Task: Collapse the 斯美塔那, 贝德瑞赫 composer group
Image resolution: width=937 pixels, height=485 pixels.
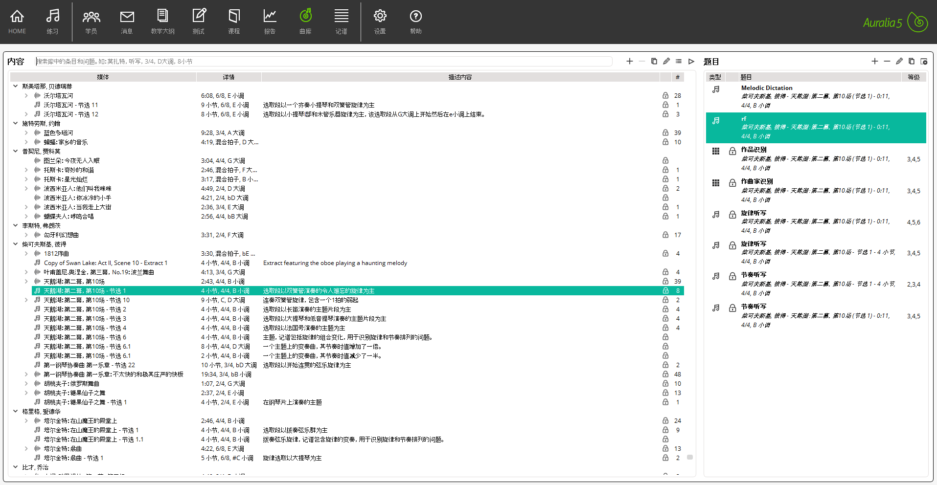Action: click(x=15, y=86)
